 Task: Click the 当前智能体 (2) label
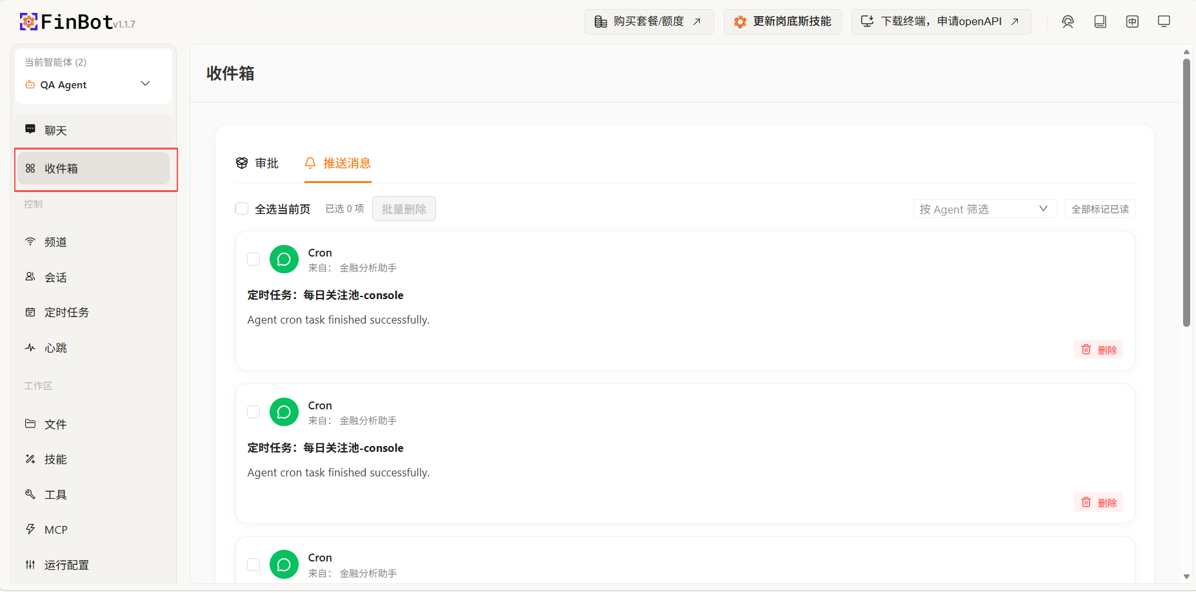pos(55,62)
